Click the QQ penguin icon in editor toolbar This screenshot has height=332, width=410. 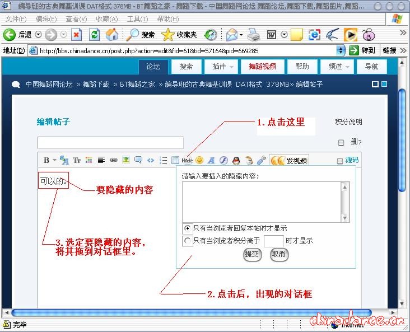236,160
